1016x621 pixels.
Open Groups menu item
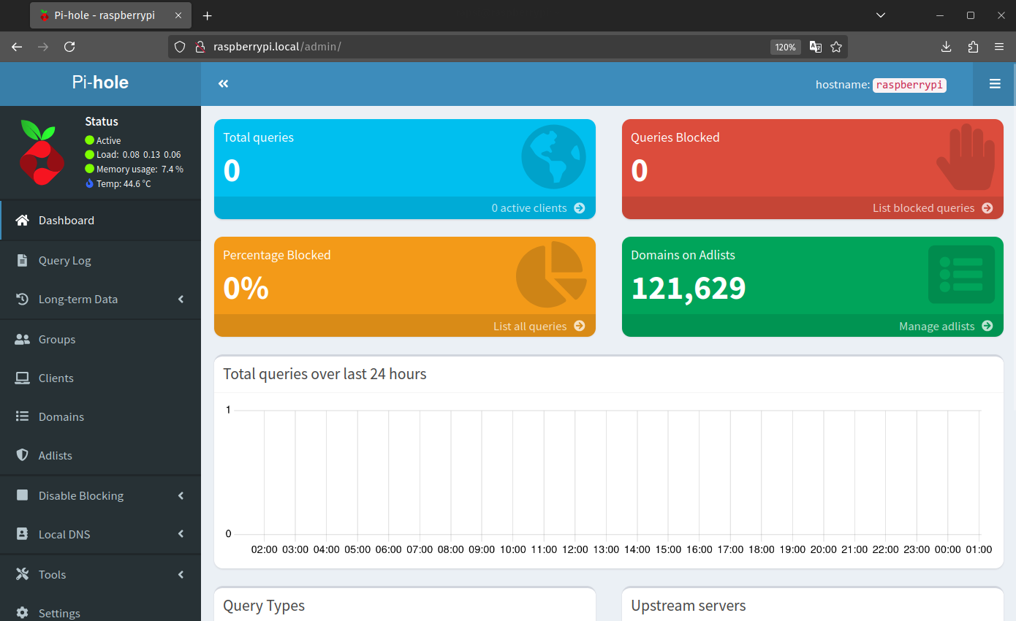pos(101,339)
